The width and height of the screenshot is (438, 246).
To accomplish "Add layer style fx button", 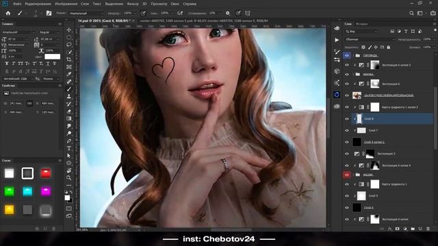I will coord(389,229).
